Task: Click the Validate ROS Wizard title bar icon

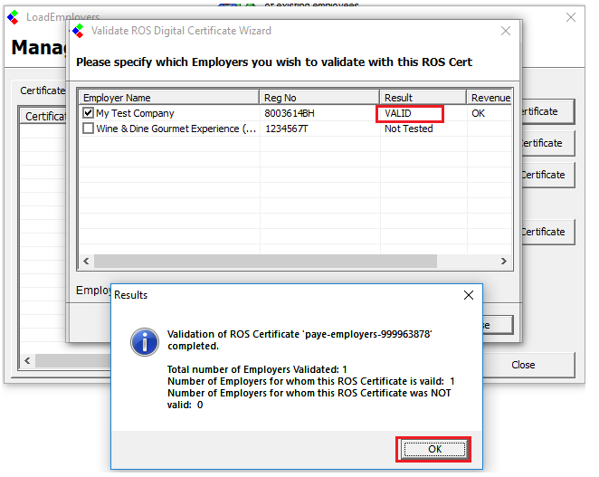Action: (x=79, y=31)
